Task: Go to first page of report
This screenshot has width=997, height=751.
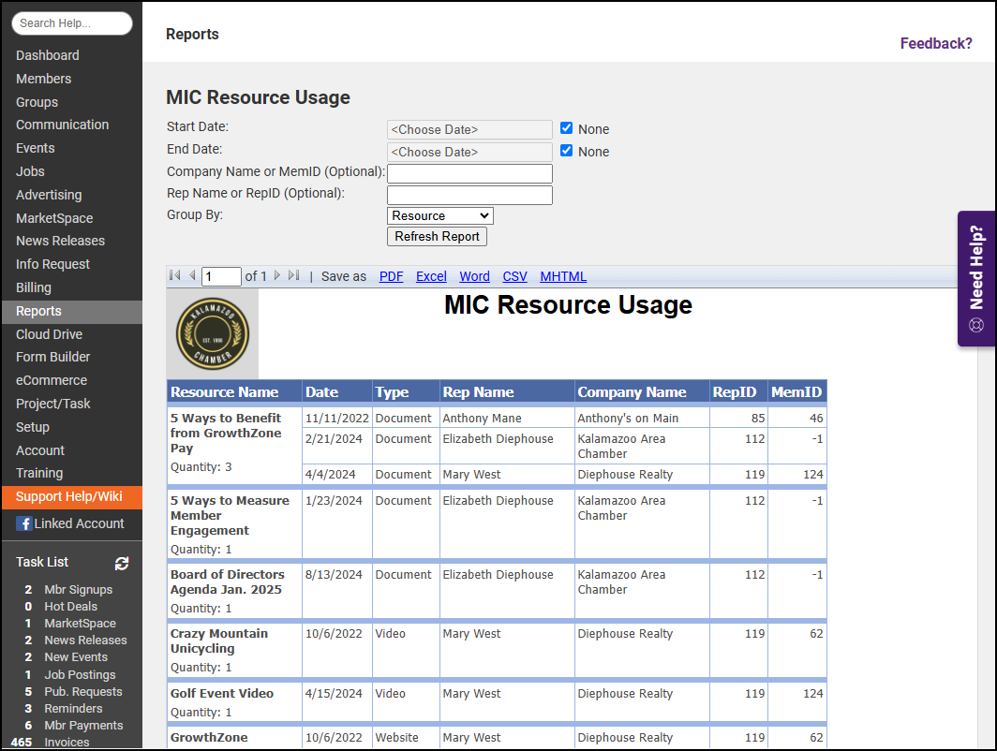Action: [x=174, y=276]
